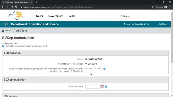
Task: Click the E-ZRep Authorization heading
Action: (18, 38)
